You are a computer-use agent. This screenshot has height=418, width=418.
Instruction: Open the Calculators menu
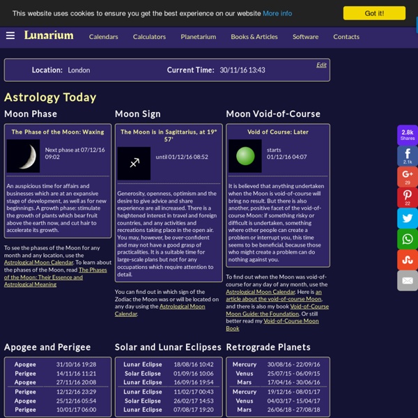(x=149, y=37)
